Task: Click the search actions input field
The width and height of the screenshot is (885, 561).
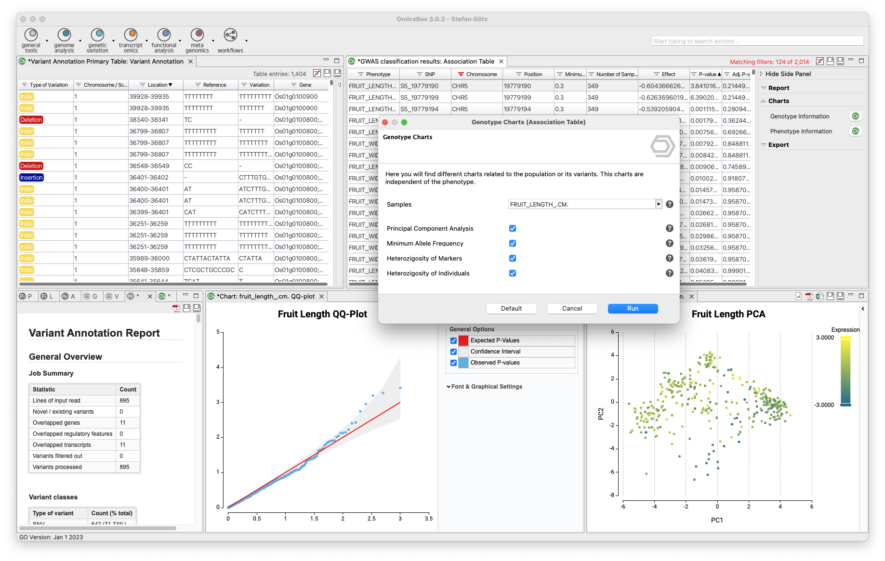Action: click(x=757, y=41)
